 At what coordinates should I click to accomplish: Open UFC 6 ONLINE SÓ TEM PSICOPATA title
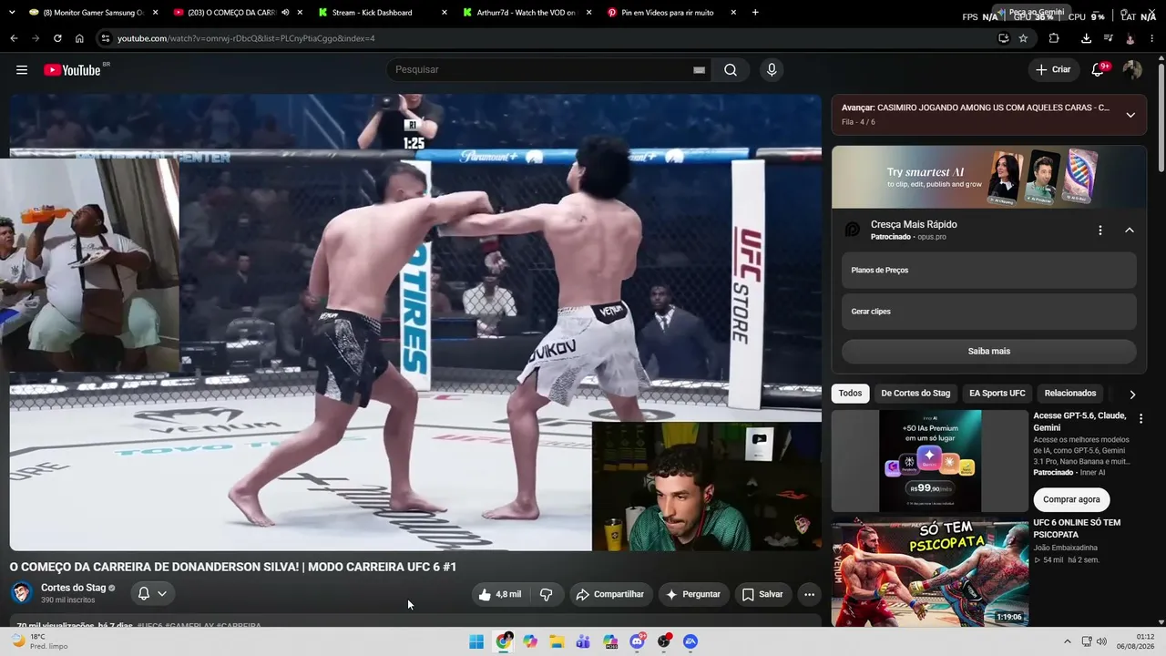point(1077,528)
